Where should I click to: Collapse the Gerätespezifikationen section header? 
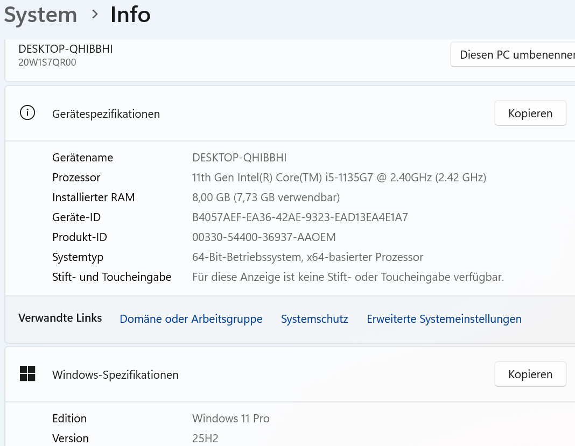(290, 113)
